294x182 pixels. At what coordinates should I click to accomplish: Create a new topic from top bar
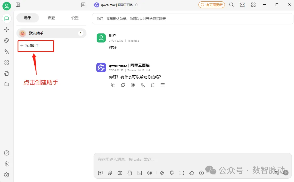83,5
